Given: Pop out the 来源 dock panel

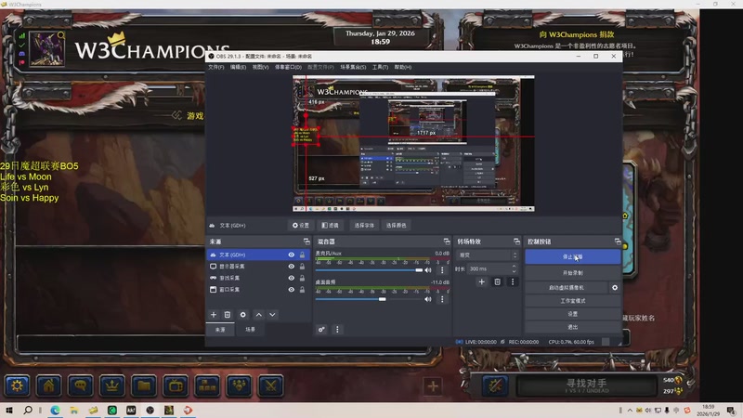Looking at the screenshot, I should (306, 242).
